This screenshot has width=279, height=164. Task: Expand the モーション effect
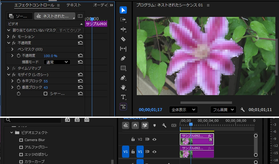coord(8,37)
